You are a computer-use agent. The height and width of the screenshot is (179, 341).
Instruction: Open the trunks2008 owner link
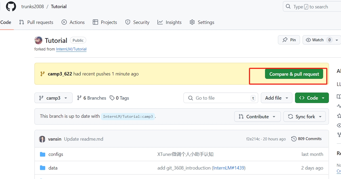tap(33, 7)
